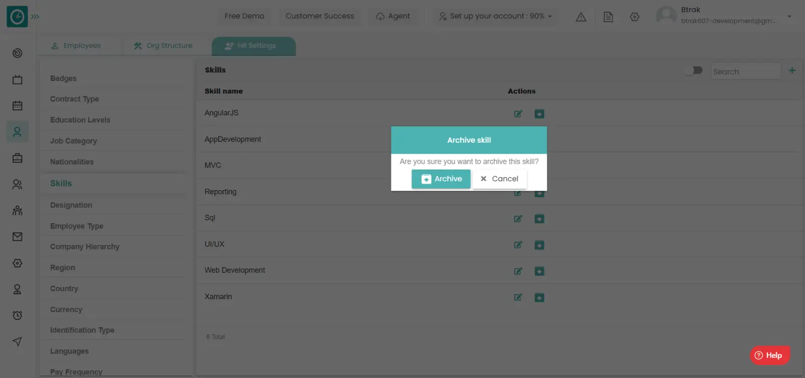Open the document icon in top bar
The height and width of the screenshot is (378, 805).
point(608,17)
